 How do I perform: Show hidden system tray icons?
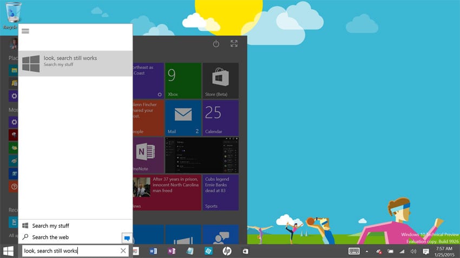click(x=367, y=251)
